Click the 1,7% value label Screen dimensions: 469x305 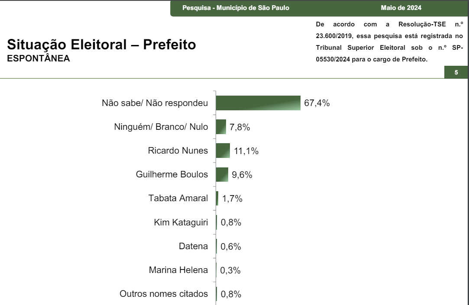pyautogui.click(x=232, y=199)
